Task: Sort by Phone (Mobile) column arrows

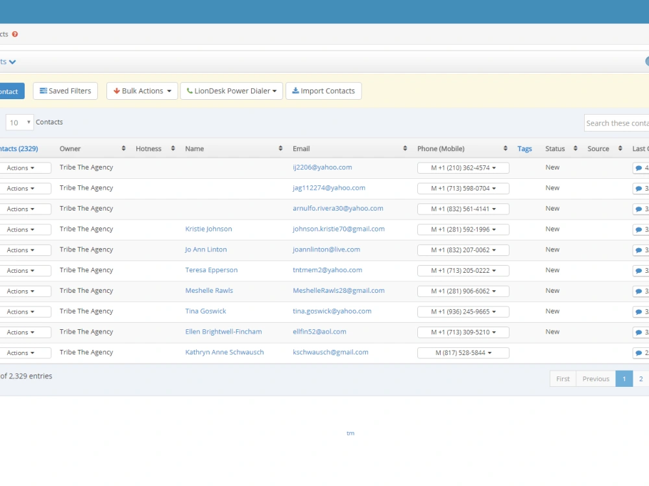Action: click(x=506, y=148)
